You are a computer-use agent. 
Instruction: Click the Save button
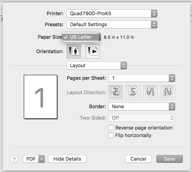[x=170, y=159]
